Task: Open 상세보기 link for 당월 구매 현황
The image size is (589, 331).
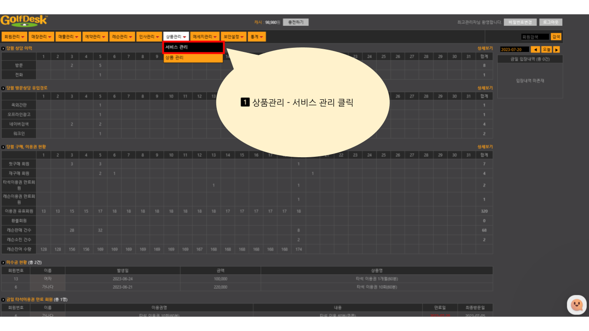Action: [485, 147]
